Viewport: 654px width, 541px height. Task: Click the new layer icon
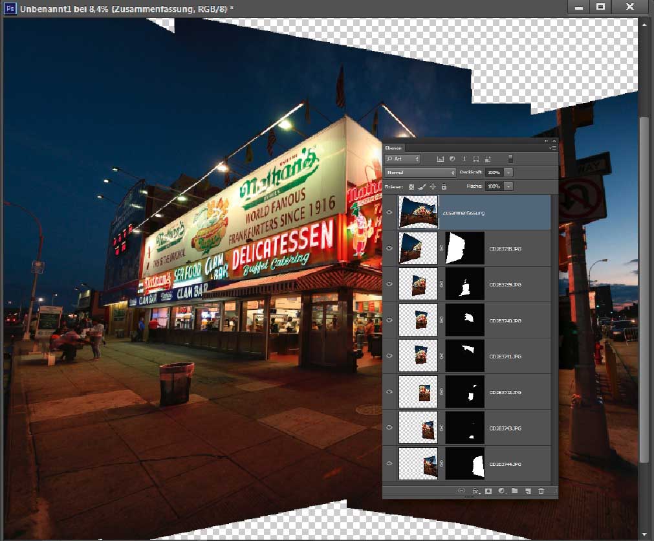coord(528,491)
